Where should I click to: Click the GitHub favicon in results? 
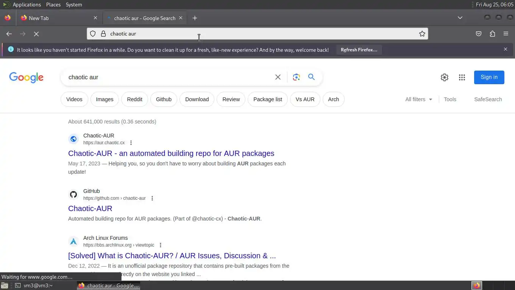tap(73, 194)
